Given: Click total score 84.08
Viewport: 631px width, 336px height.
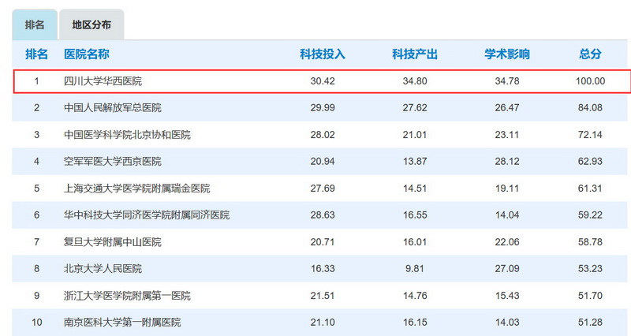Looking at the screenshot, I should [x=590, y=107].
